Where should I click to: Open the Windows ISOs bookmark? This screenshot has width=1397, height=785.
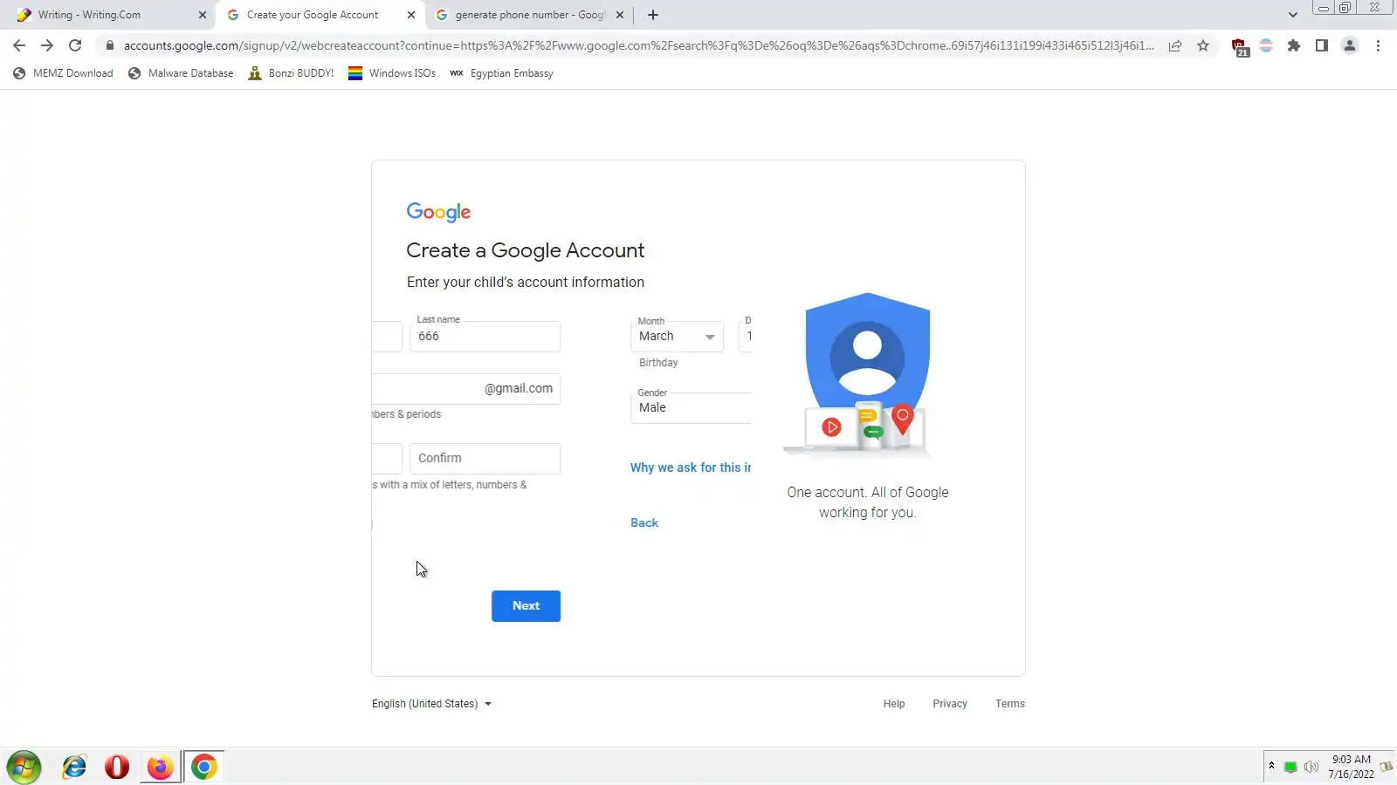pyautogui.click(x=392, y=73)
